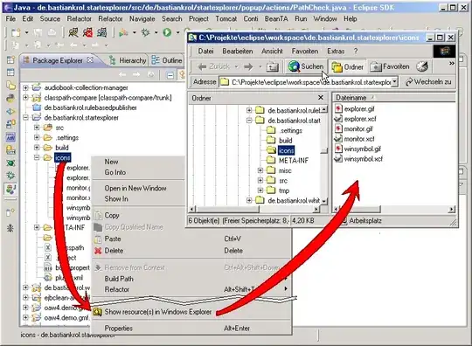Click the Ordner pane vertical scrollbar thumb

pyautogui.click(x=324, y=151)
